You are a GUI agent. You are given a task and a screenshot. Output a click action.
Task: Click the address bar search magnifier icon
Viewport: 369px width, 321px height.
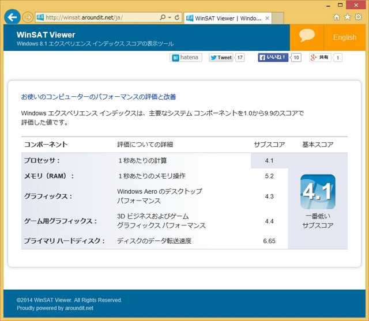point(163,17)
